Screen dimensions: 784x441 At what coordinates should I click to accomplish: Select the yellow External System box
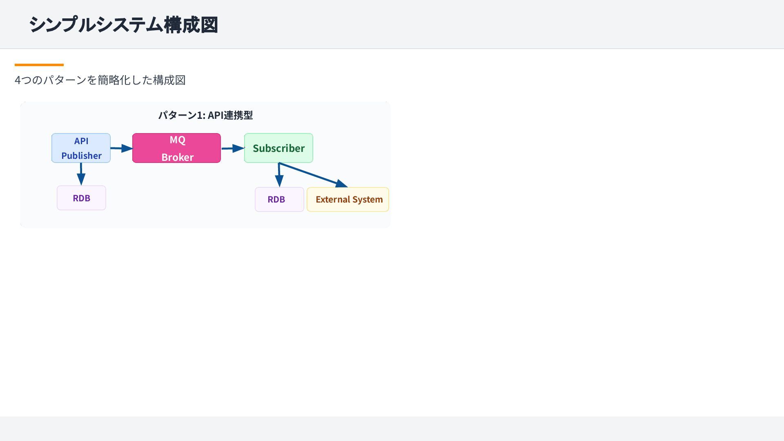tap(348, 199)
